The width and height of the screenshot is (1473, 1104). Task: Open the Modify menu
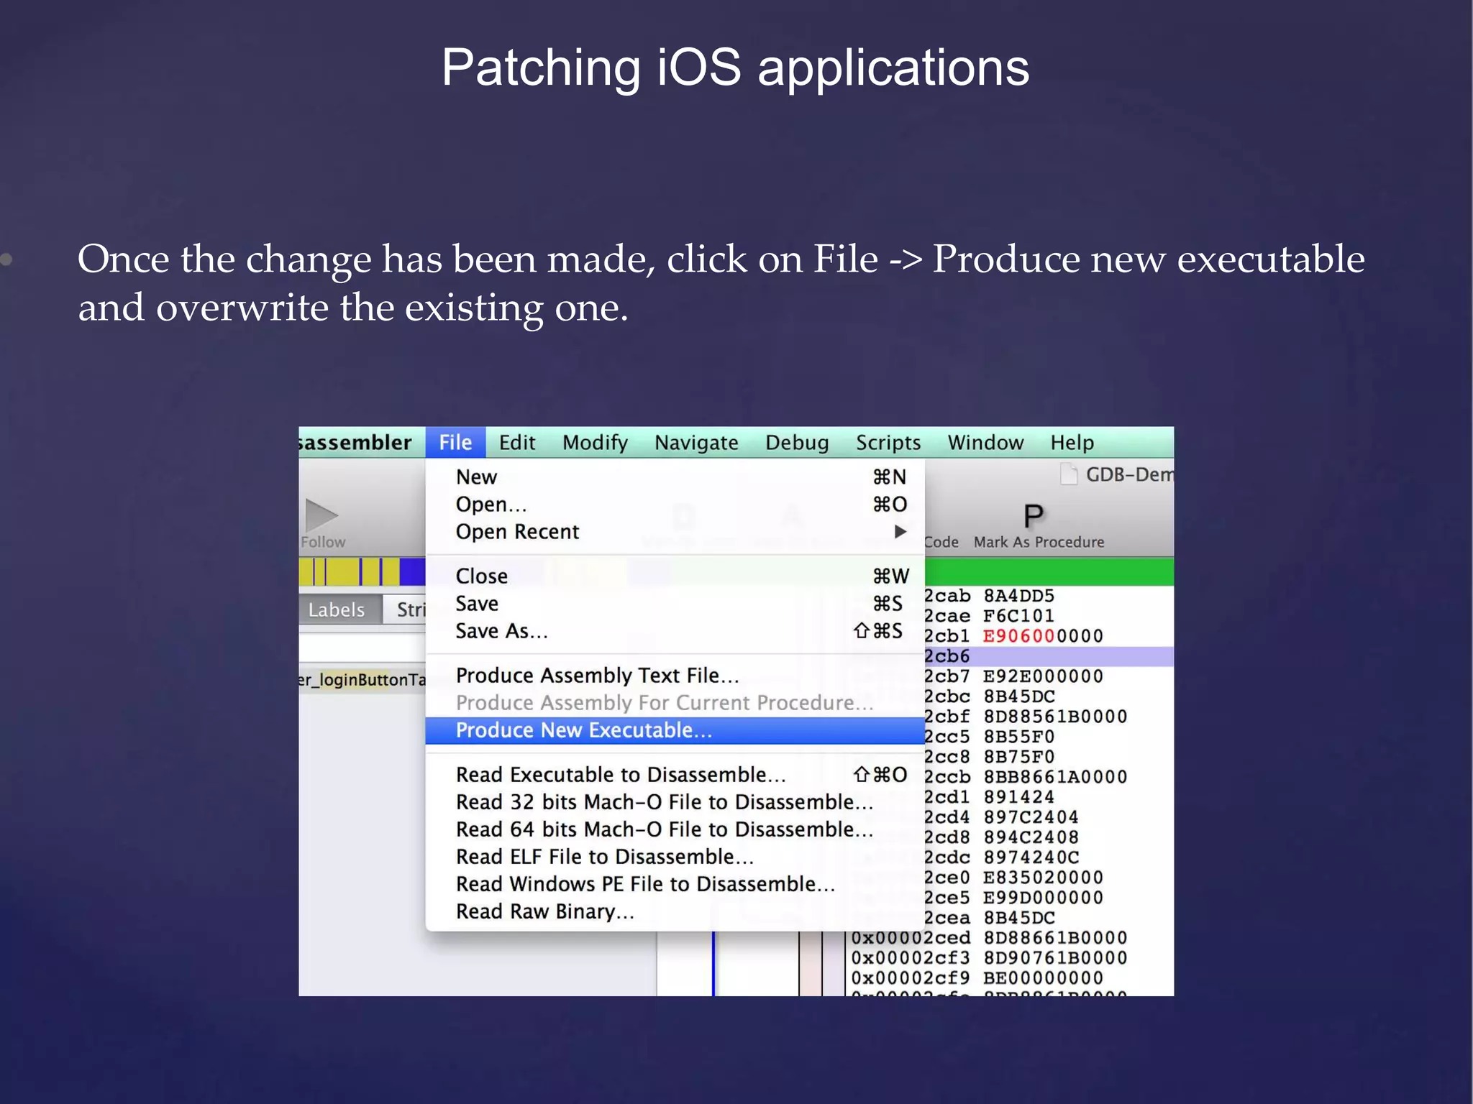pyautogui.click(x=595, y=442)
